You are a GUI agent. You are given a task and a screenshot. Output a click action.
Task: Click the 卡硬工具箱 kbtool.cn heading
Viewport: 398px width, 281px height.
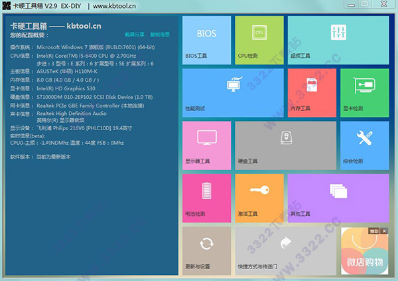pyautogui.click(x=56, y=26)
